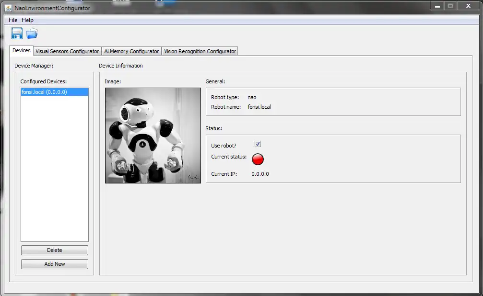The width and height of the screenshot is (483, 296).
Task: Click the robot name value fonsi.local
Action: (x=259, y=107)
